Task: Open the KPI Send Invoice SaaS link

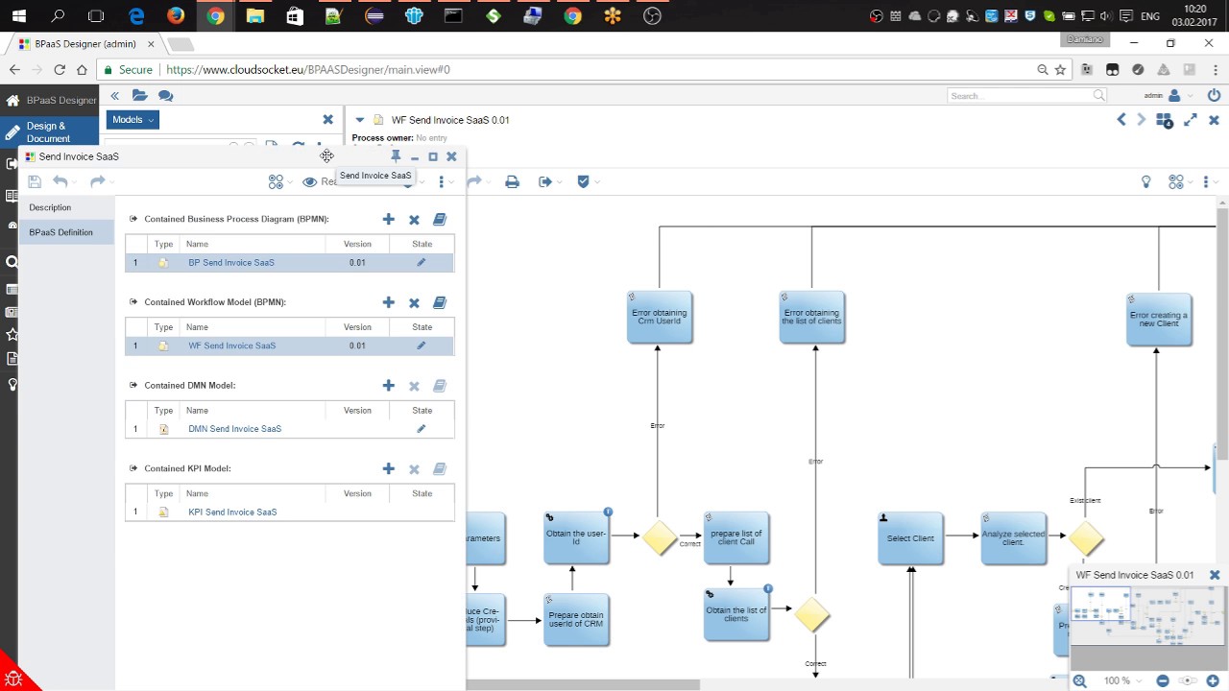Action: click(232, 512)
